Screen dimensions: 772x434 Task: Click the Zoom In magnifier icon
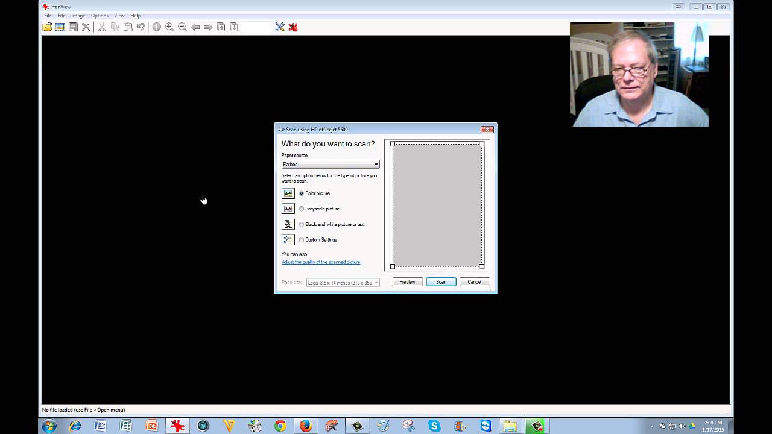(x=169, y=27)
